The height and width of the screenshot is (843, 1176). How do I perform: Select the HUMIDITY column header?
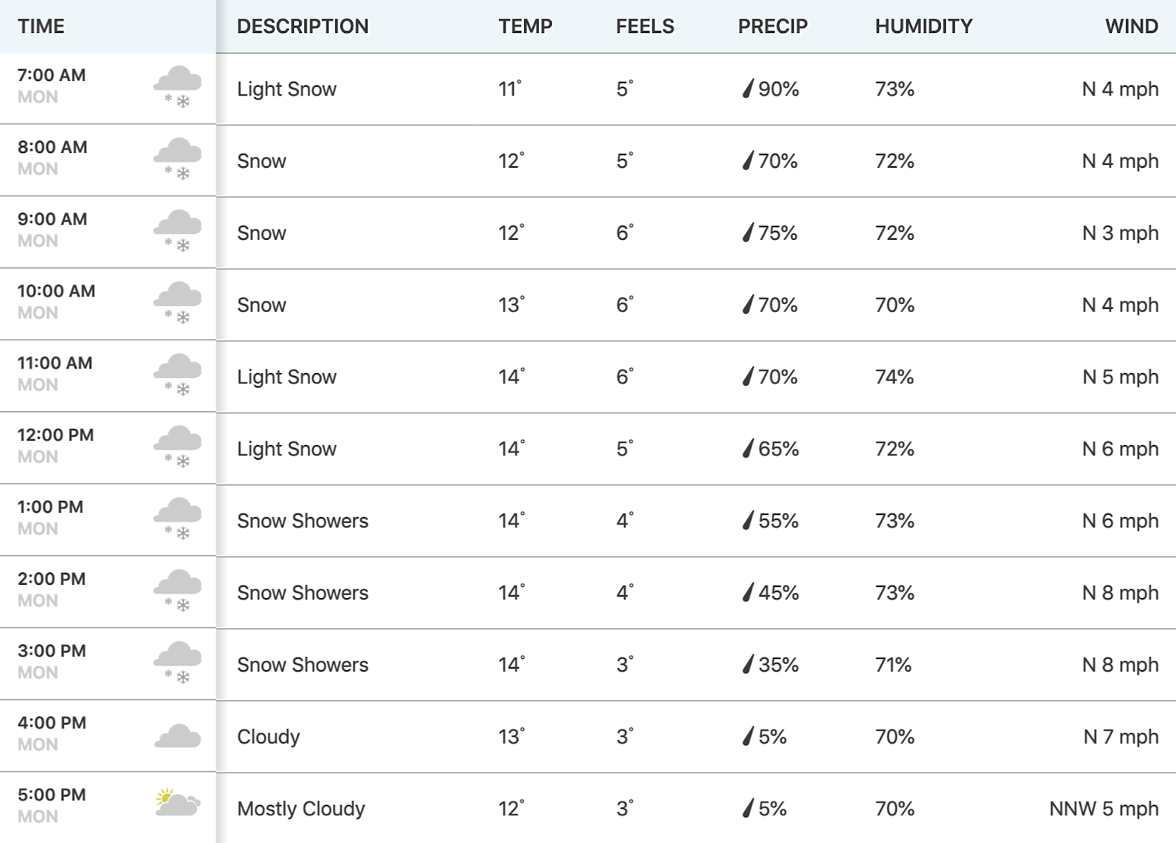[924, 26]
